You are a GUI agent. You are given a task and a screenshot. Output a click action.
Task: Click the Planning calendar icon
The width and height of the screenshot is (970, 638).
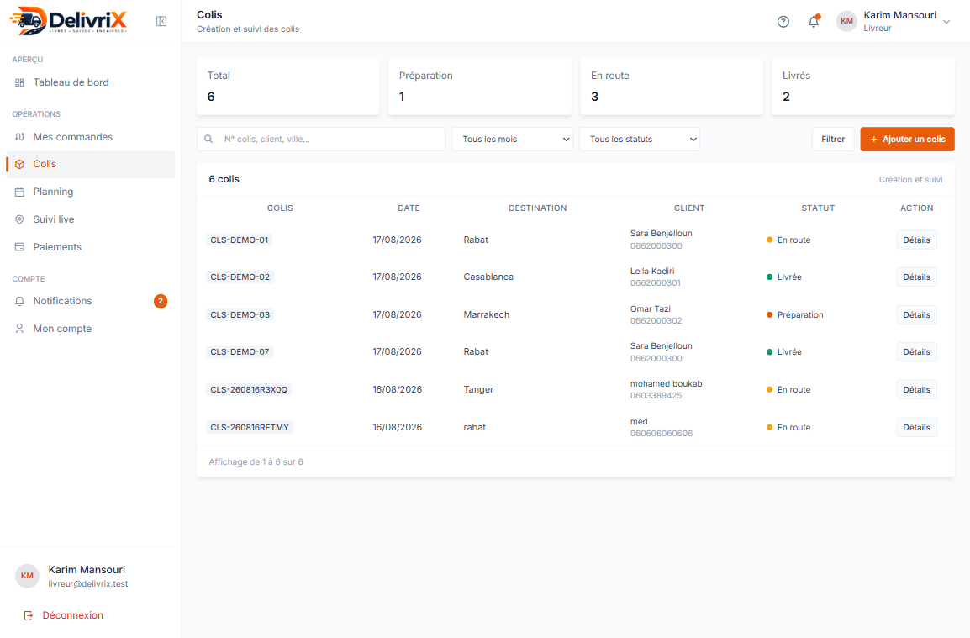click(x=20, y=192)
